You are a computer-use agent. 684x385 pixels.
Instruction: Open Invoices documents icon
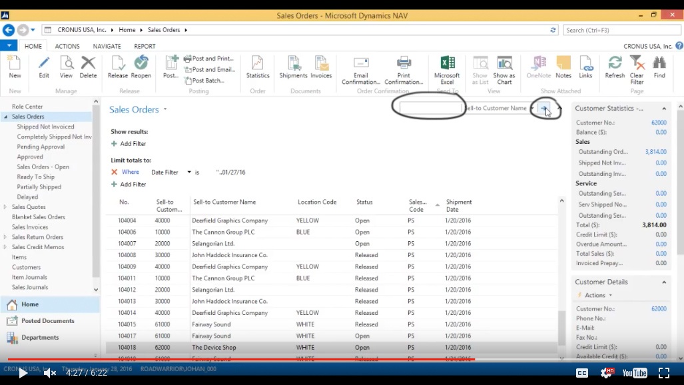(x=321, y=67)
